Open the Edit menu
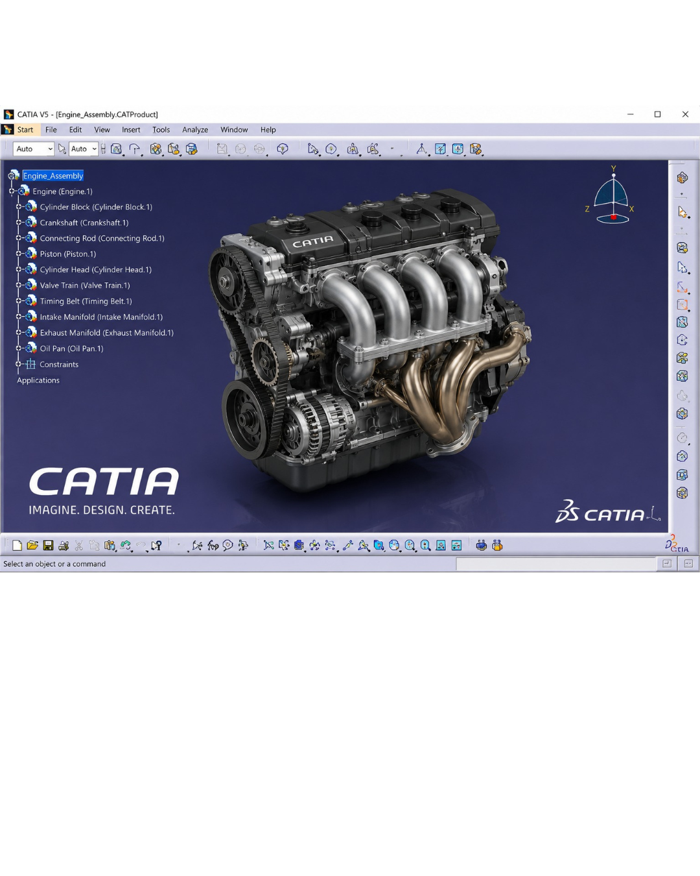This screenshot has width=700, height=876. pos(75,130)
